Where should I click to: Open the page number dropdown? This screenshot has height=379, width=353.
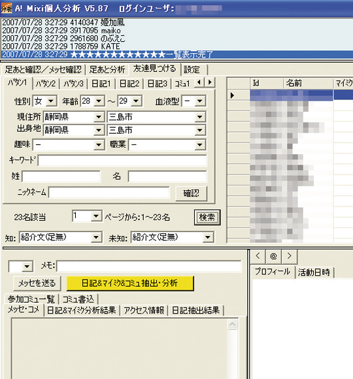(x=96, y=216)
